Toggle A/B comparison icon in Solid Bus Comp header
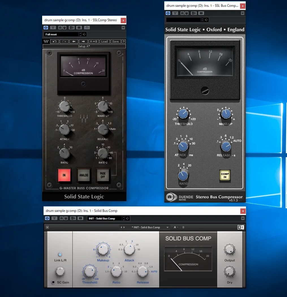The height and width of the screenshot is (297, 287). [x=73, y=218]
